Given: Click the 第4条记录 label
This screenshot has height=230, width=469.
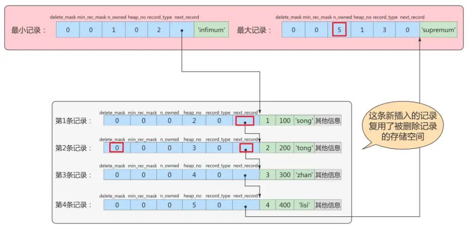Looking at the screenshot, I should point(74,205).
